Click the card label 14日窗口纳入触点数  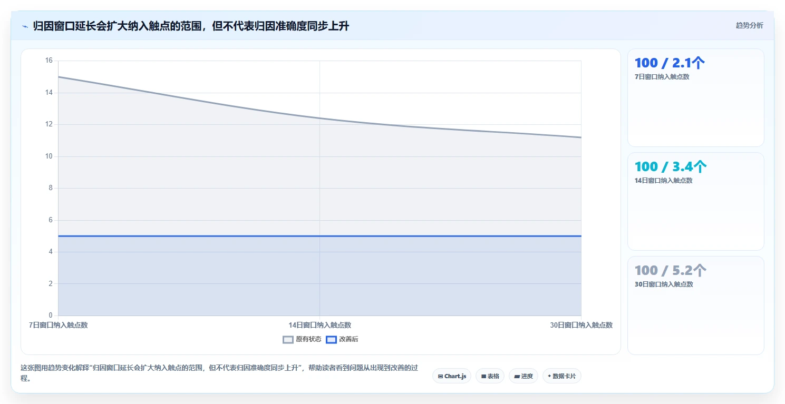(663, 181)
